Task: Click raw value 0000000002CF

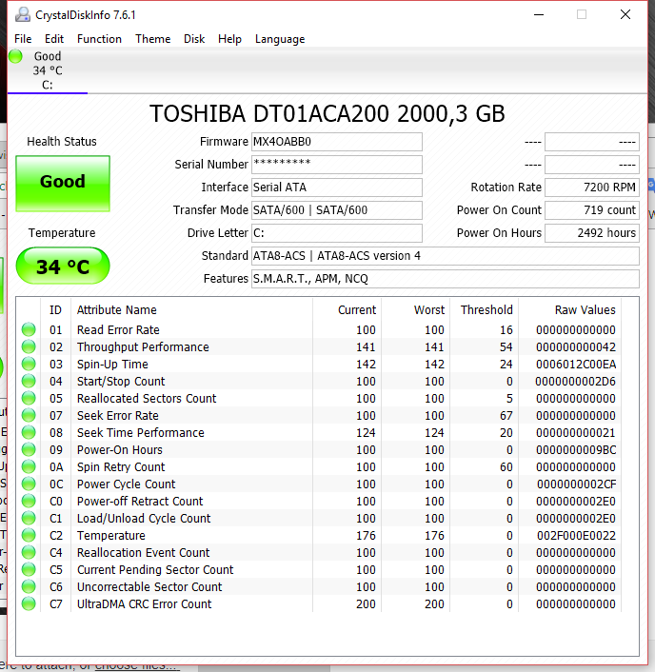Action: point(576,484)
